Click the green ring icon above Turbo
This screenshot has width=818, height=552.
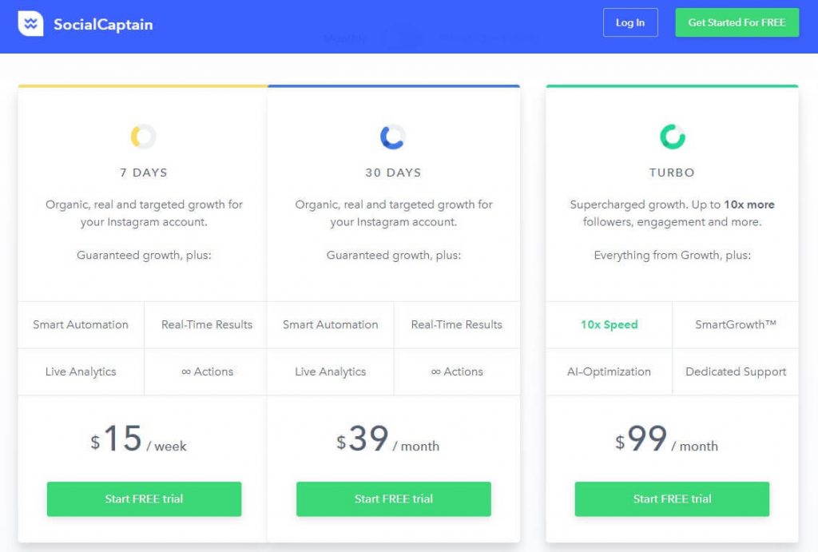point(673,137)
